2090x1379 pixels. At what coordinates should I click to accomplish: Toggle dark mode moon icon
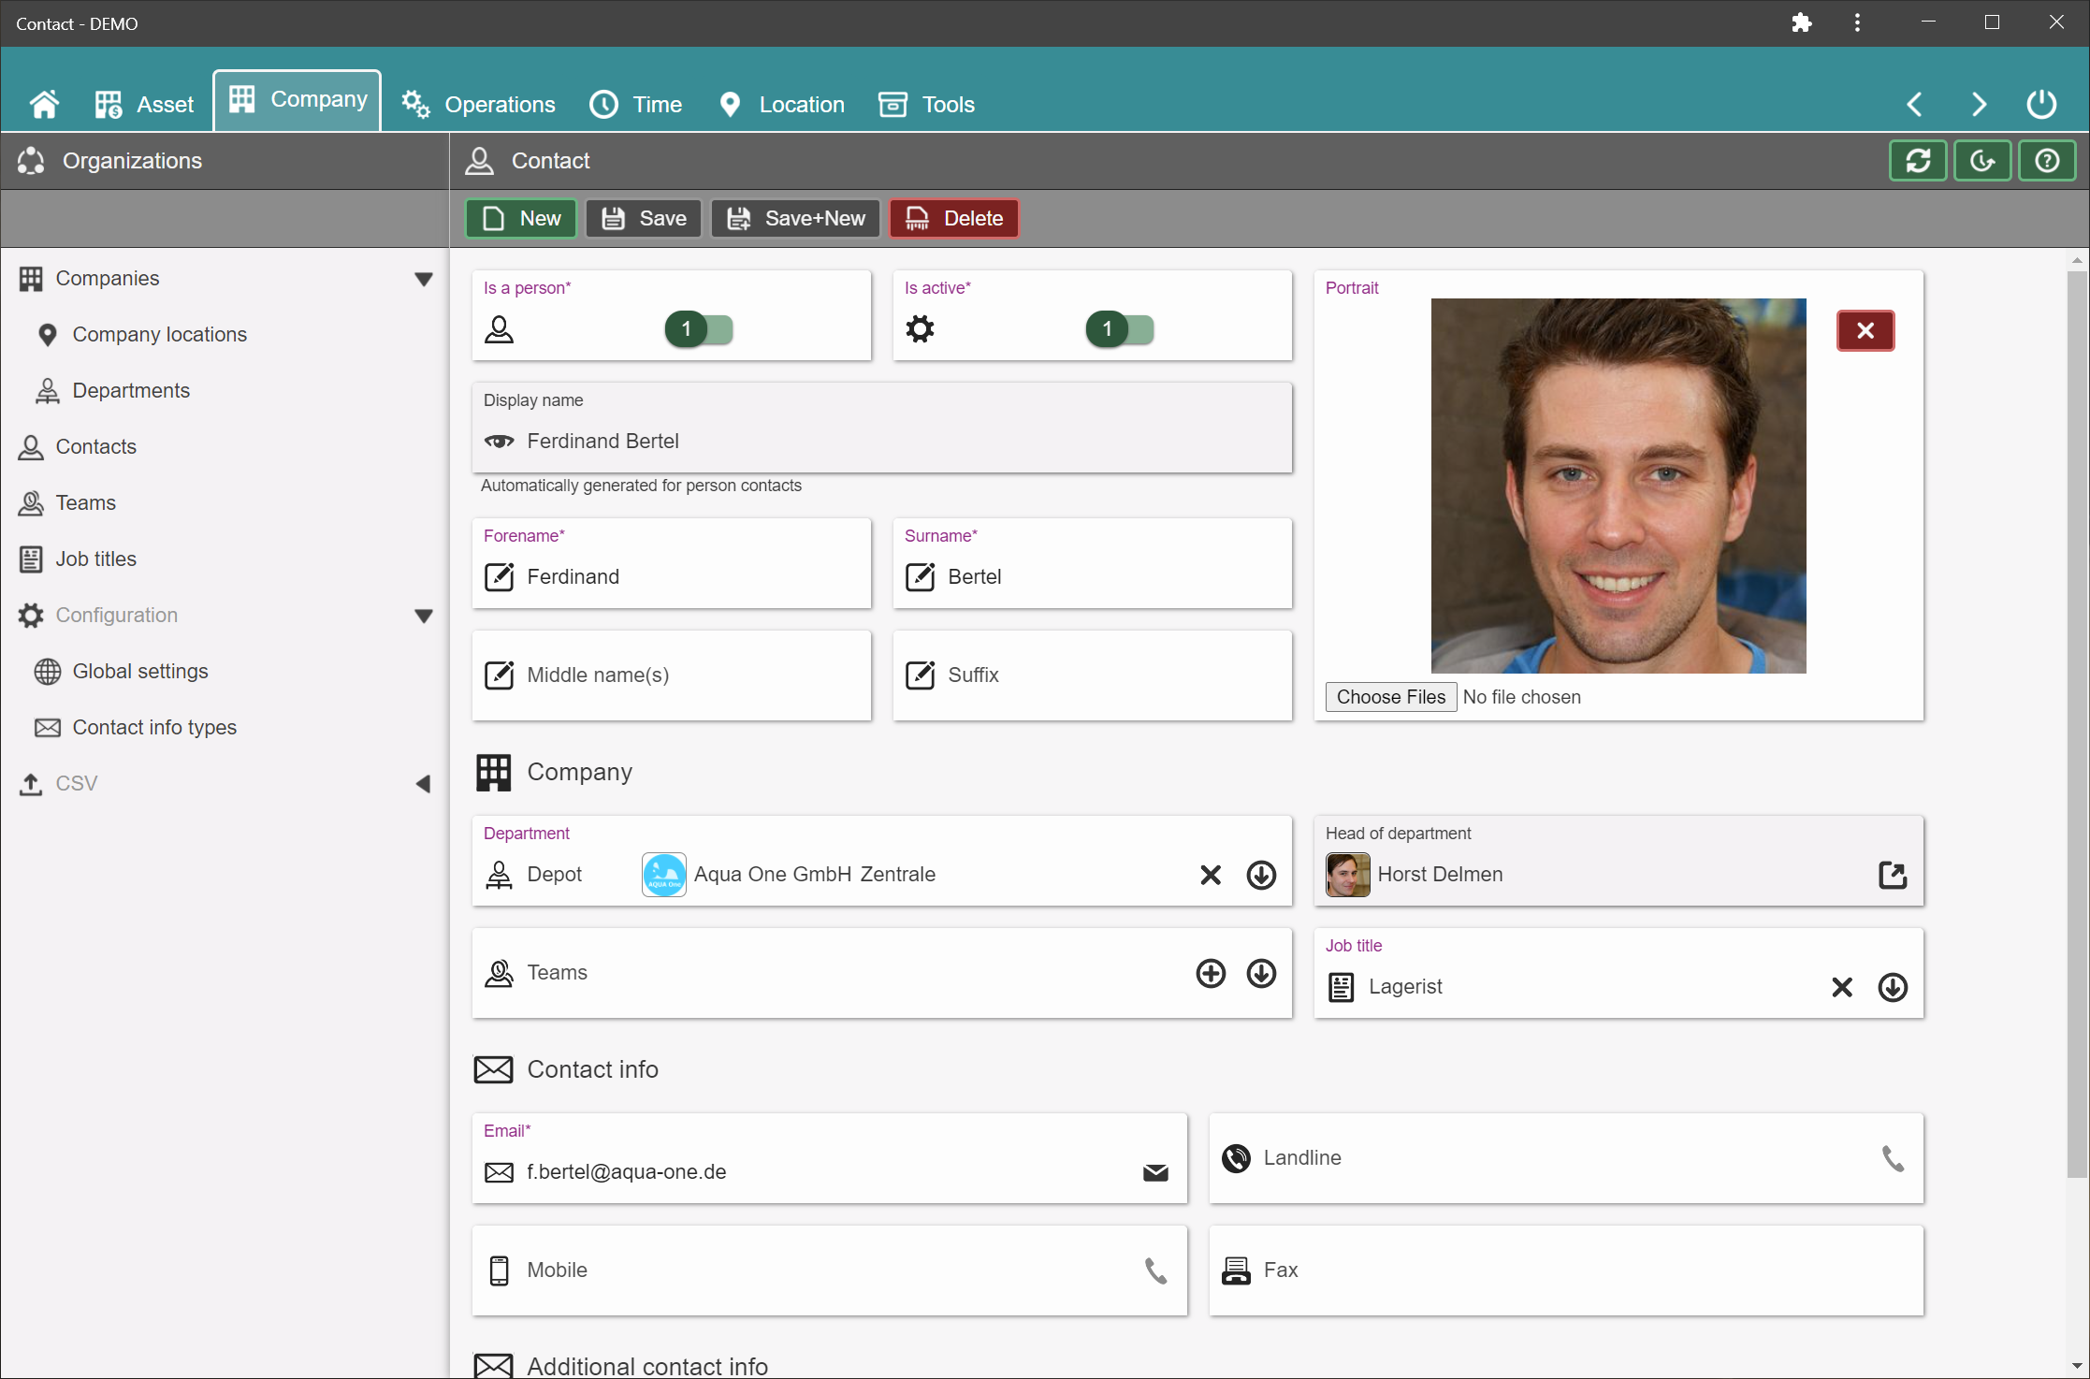1982,161
